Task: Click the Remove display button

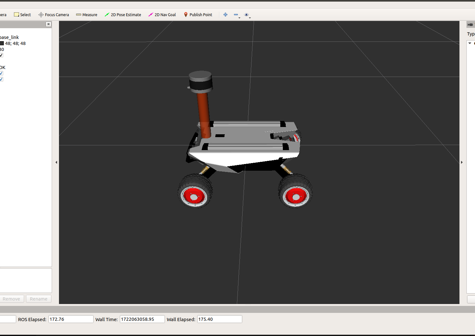Action: pyautogui.click(x=11, y=299)
